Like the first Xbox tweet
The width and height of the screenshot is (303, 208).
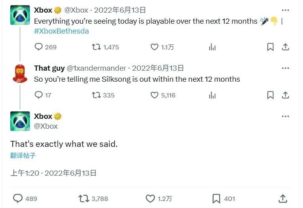pos(155,47)
